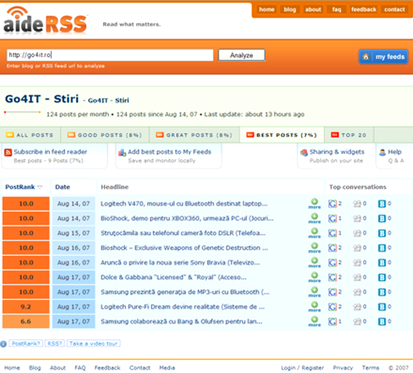Viewport: 413px width, 373px height.
Task: Focus the feed URL input field
Action: coord(110,55)
